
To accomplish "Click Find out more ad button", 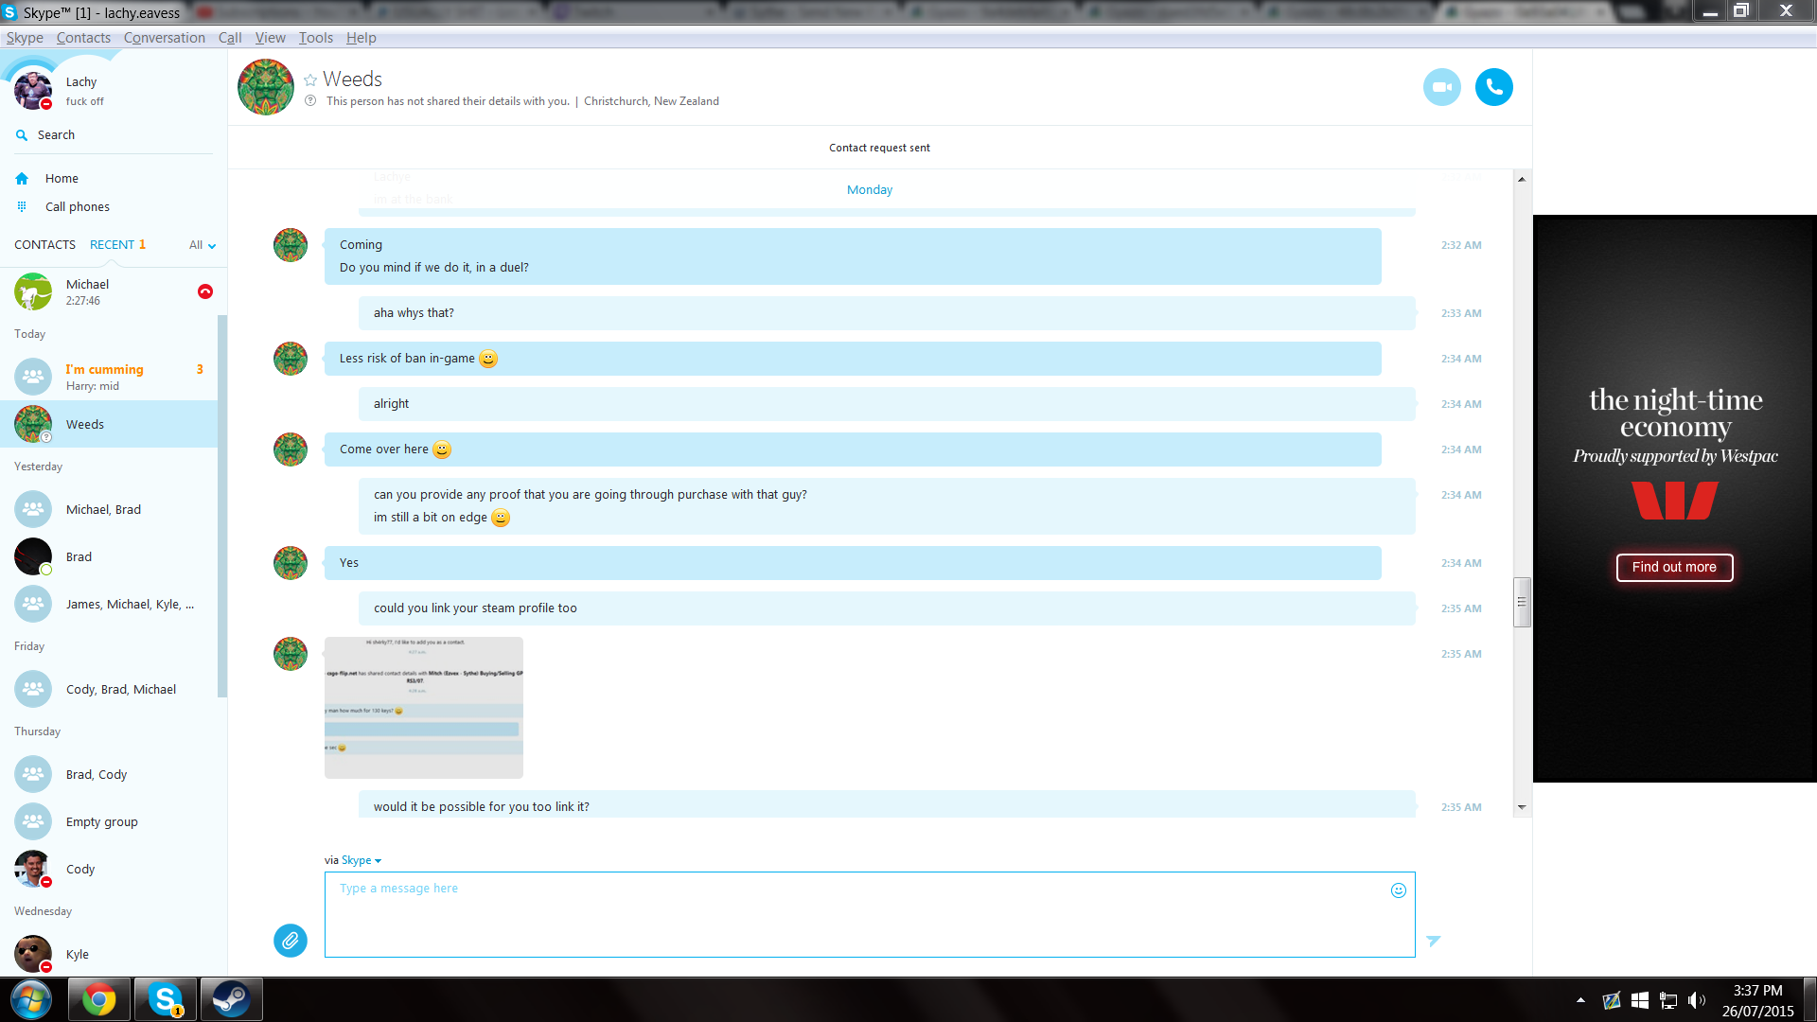I will click(1673, 567).
